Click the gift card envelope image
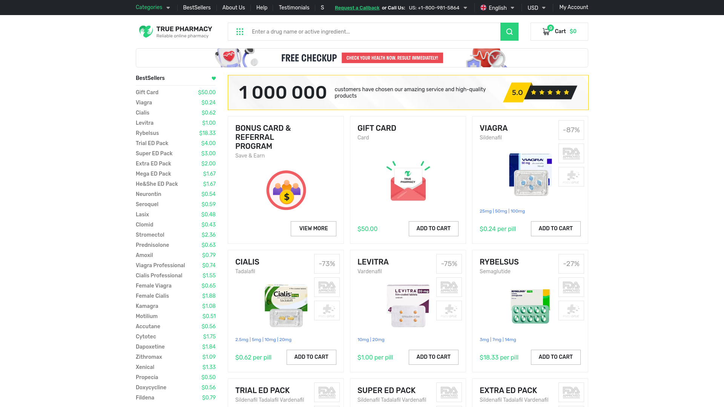This screenshot has height=407, width=724. click(x=408, y=181)
